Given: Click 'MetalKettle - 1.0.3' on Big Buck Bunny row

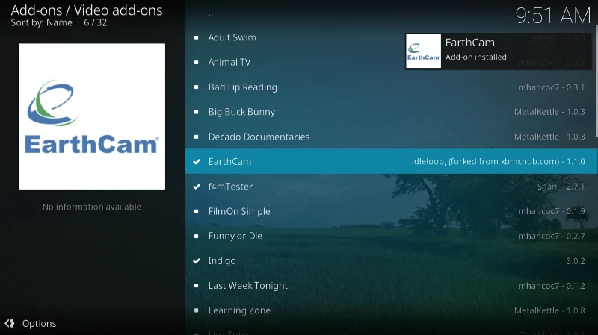Looking at the screenshot, I should pos(549,112).
